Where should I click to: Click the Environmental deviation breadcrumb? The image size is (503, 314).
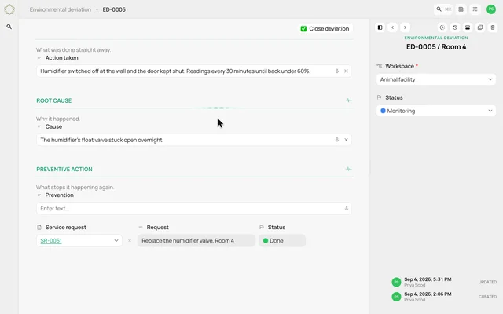coord(61,9)
